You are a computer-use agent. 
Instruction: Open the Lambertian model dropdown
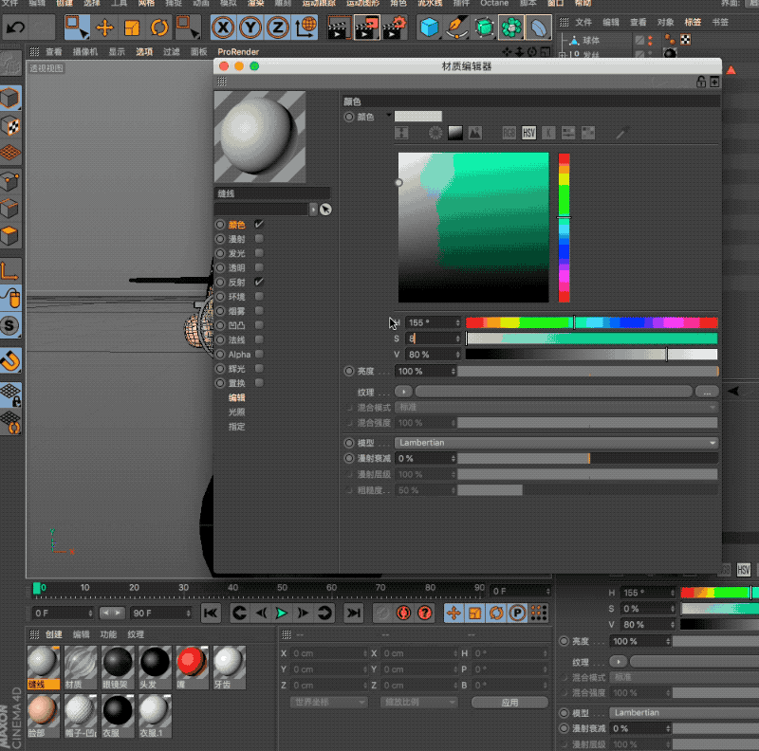555,443
